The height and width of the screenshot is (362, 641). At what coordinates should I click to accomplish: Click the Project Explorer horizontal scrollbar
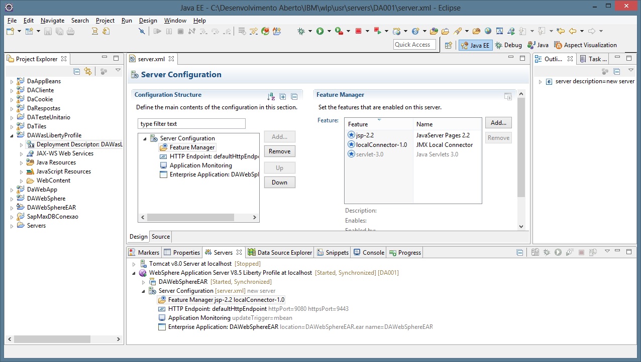pyautogui.click(x=50, y=339)
